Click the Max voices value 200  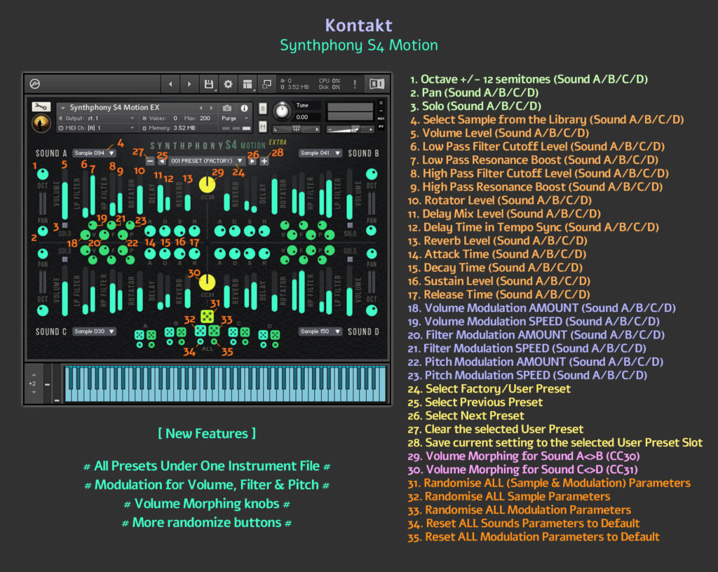(x=205, y=118)
